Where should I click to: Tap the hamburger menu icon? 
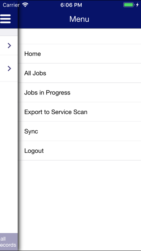(x=5, y=19)
